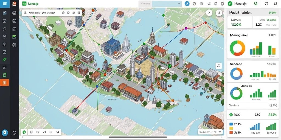Click the MaojaBnariolon panel heading
Screen dimensions: 281x140
click(x=240, y=13)
